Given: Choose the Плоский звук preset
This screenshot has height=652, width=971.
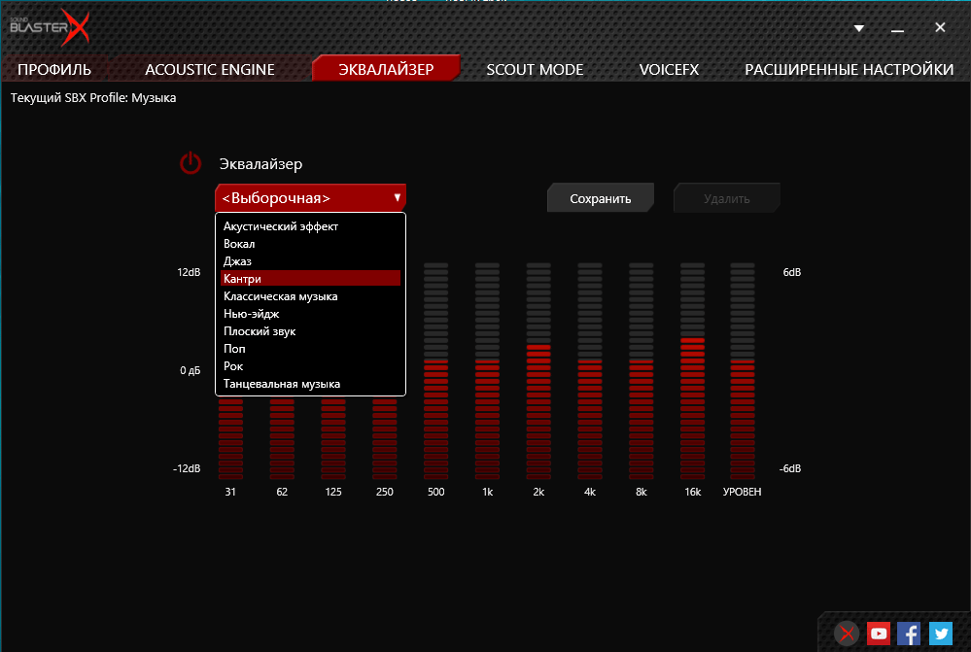Looking at the screenshot, I should point(310,331).
